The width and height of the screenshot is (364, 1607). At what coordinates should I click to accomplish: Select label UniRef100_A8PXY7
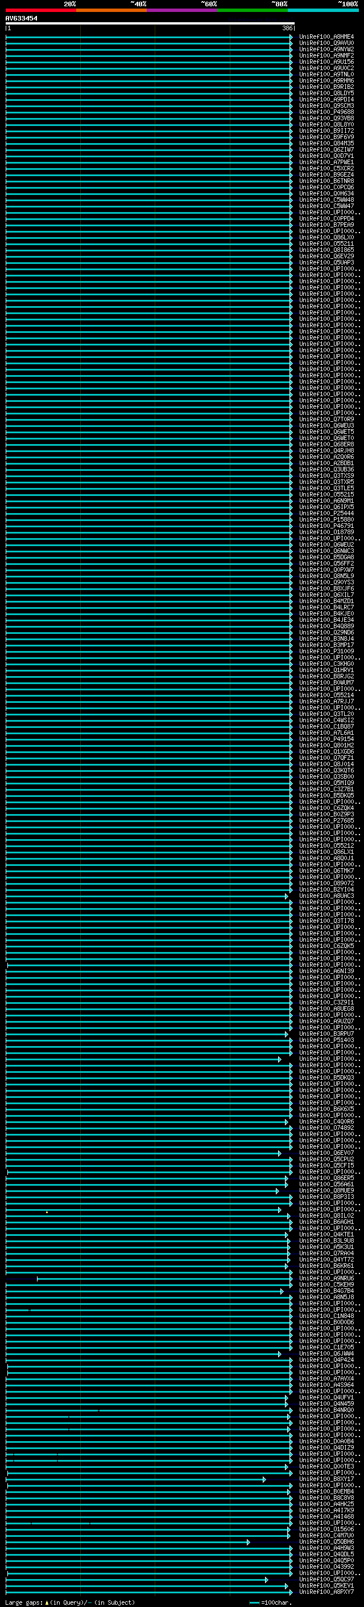point(326,1592)
